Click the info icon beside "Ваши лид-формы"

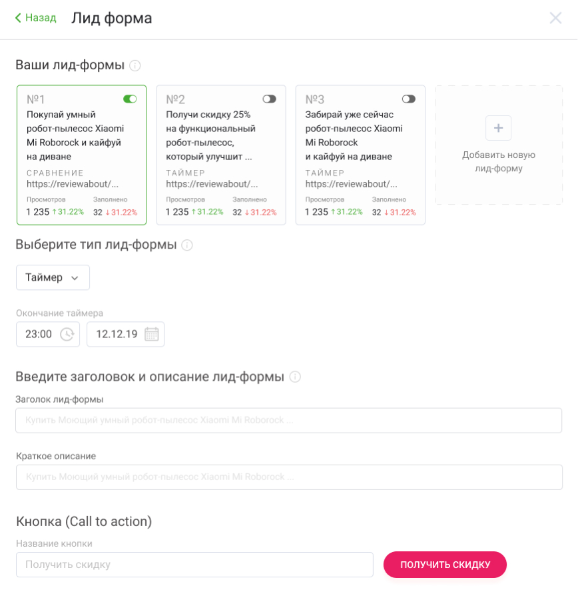(x=135, y=65)
